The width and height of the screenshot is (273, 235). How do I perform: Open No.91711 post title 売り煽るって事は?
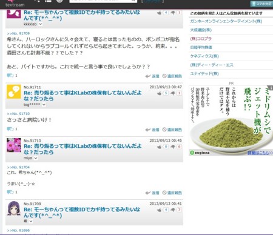(83, 96)
